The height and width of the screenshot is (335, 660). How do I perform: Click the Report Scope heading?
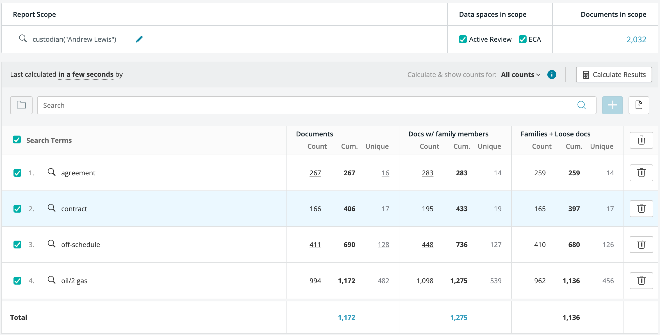34,14
